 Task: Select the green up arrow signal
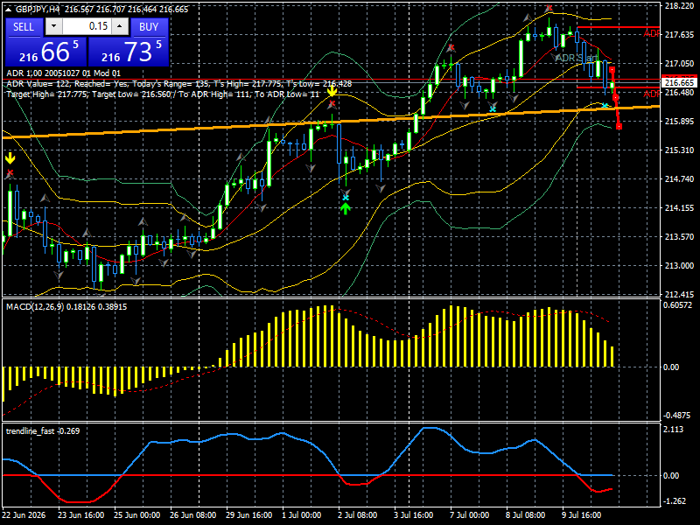345,208
